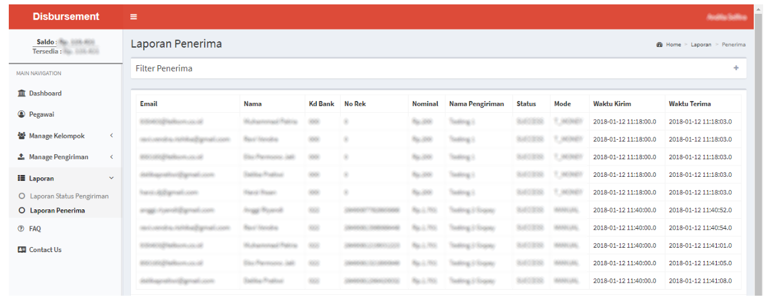Click the Nominal column header

pyautogui.click(x=425, y=104)
